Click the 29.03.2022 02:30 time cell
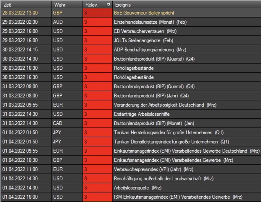This screenshot has width=261, height=202. point(20,22)
